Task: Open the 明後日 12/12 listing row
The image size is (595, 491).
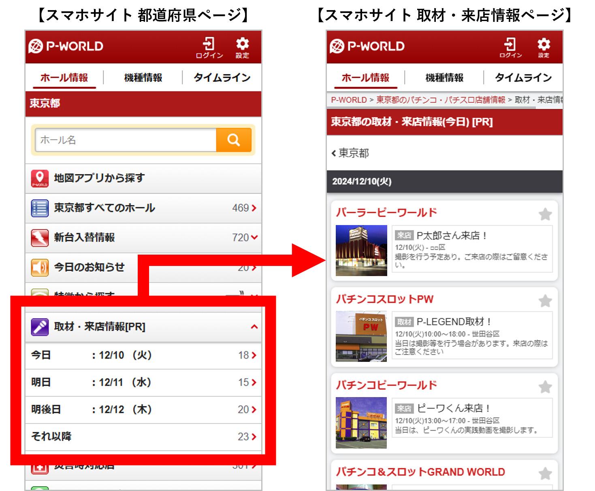Action: coord(143,410)
